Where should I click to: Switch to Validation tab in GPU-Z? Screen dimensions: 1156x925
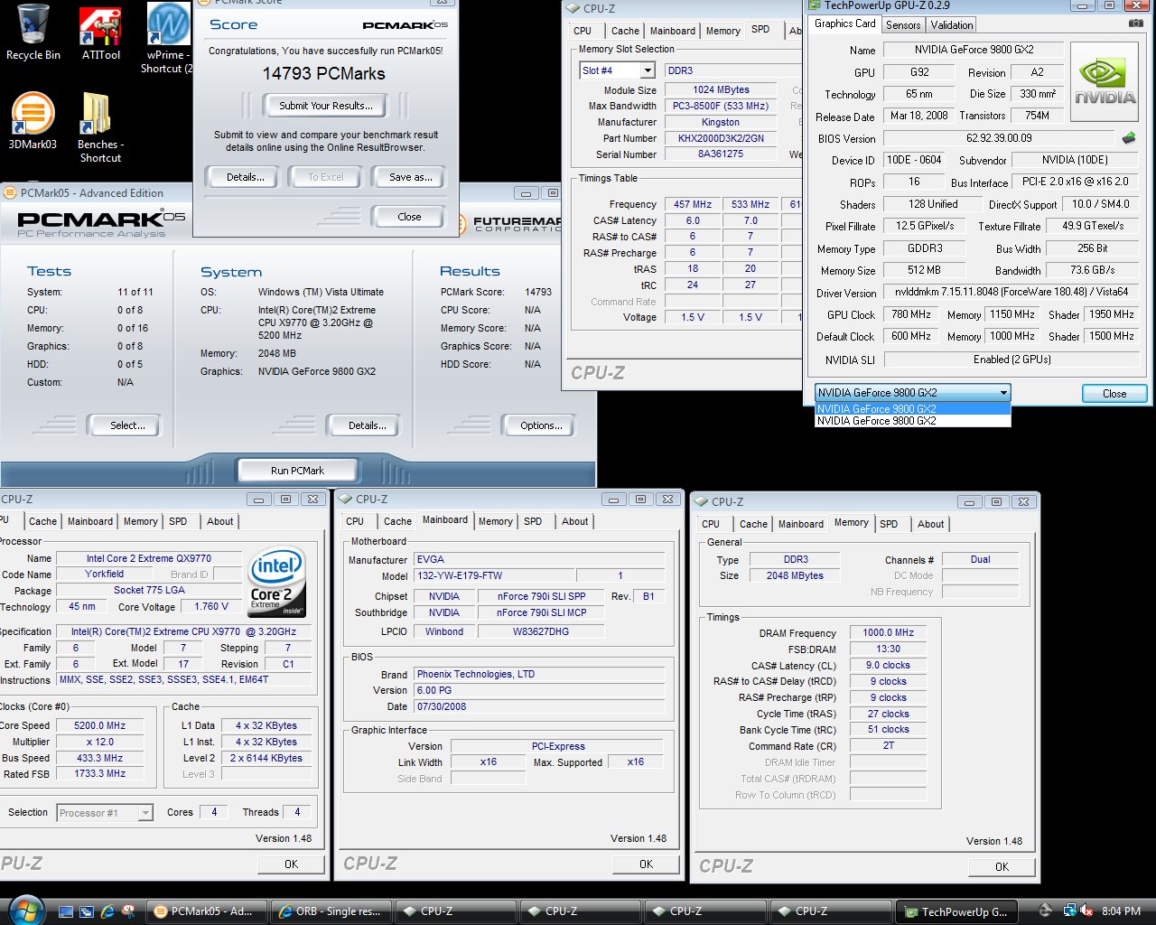click(952, 25)
